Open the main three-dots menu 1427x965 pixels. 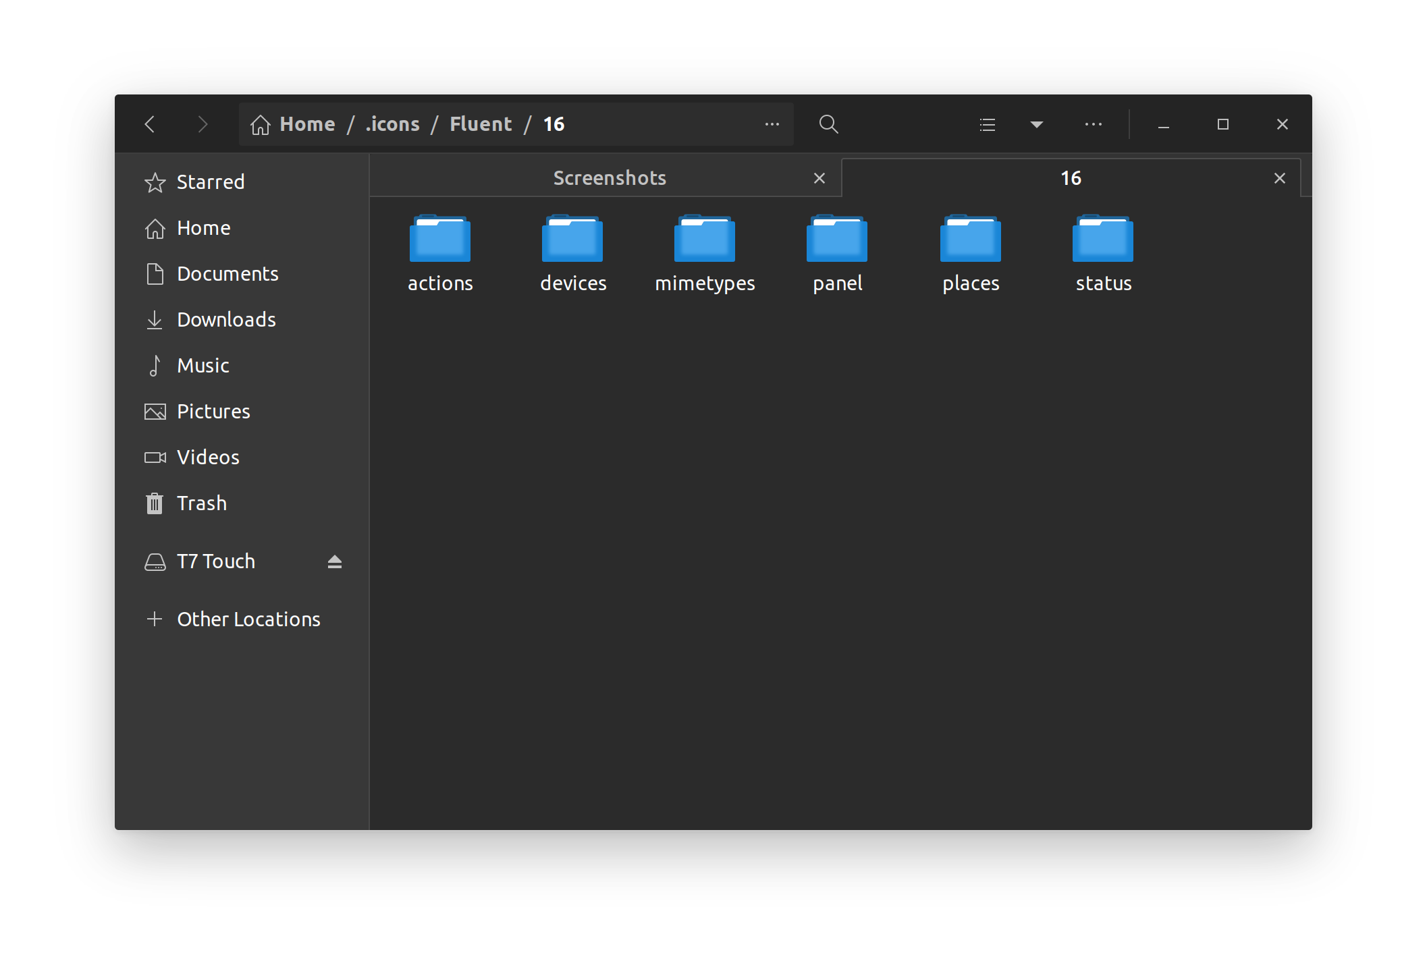click(x=1093, y=124)
